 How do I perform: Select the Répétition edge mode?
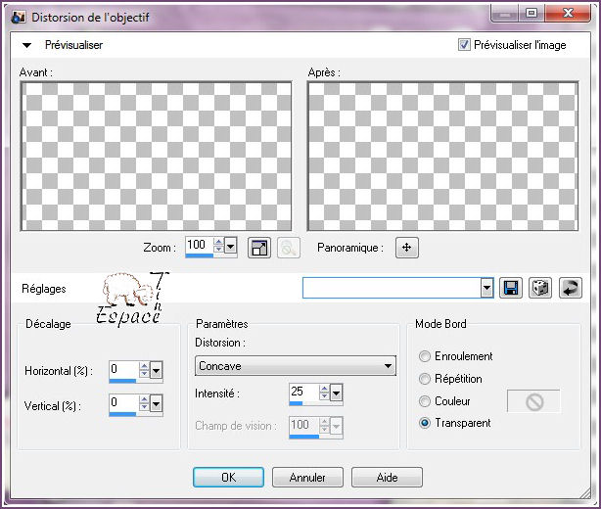pos(424,379)
